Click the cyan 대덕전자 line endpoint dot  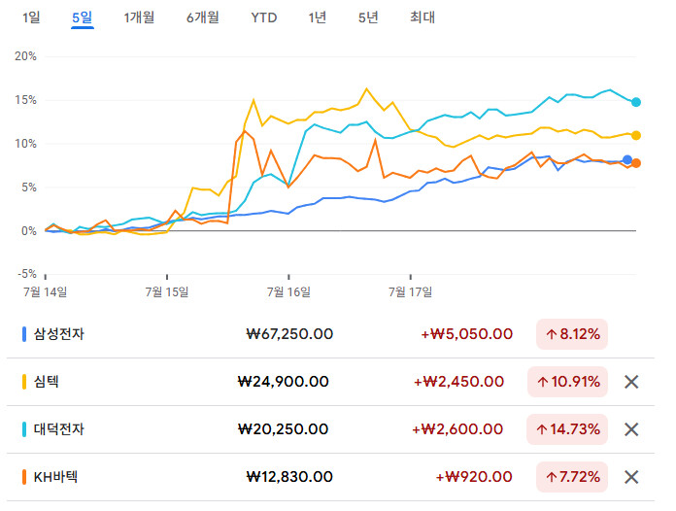click(636, 102)
